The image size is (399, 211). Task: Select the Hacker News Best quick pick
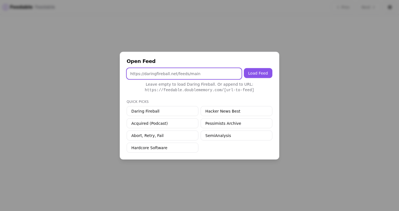236,111
